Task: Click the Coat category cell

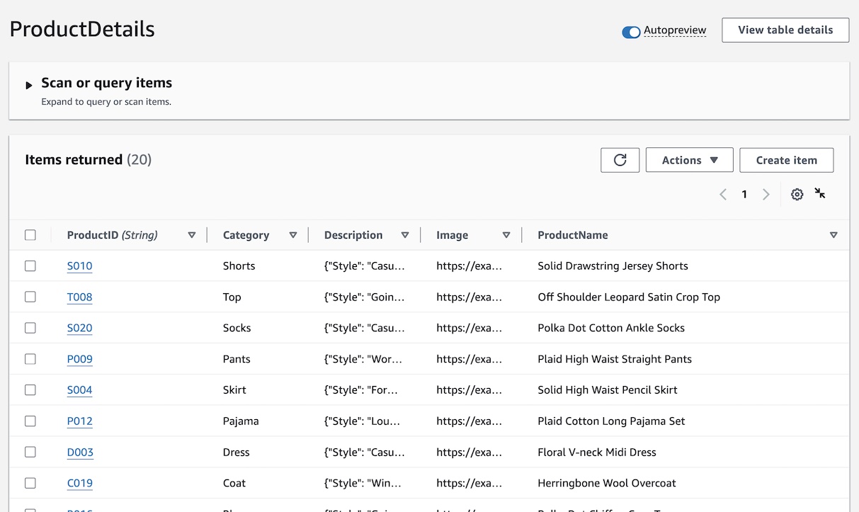Action: tap(234, 483)
